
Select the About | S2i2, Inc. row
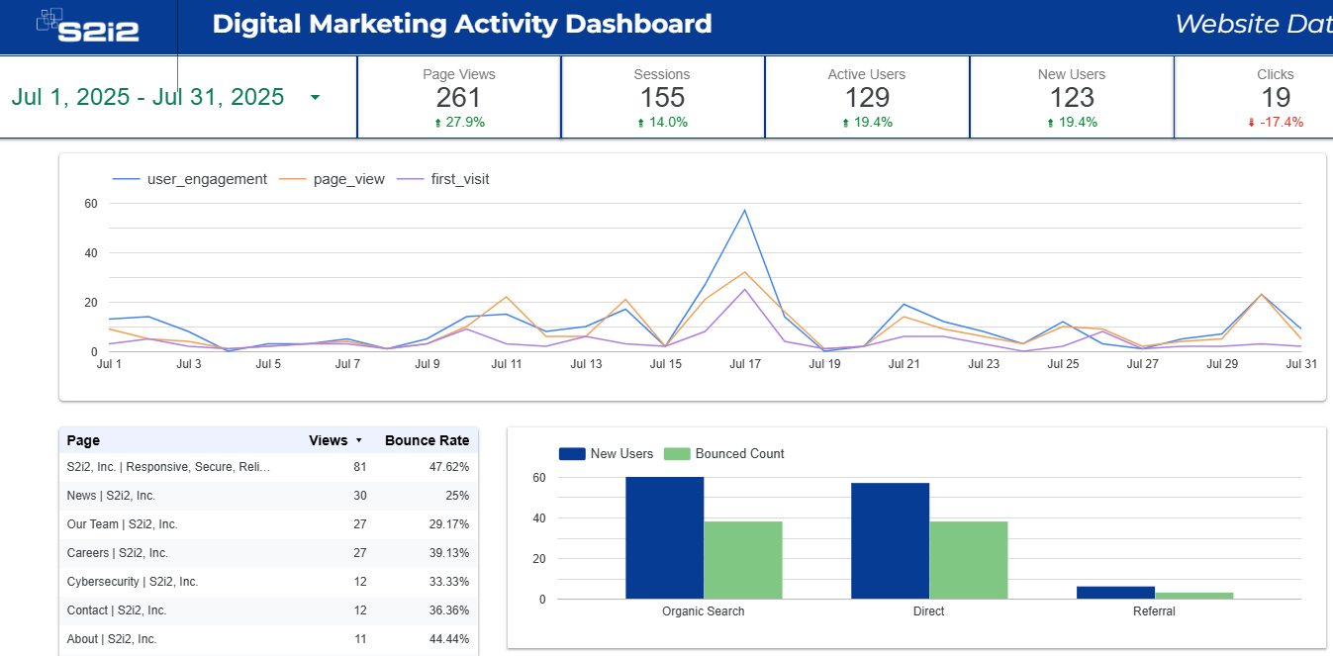click(x=268, y=639)
